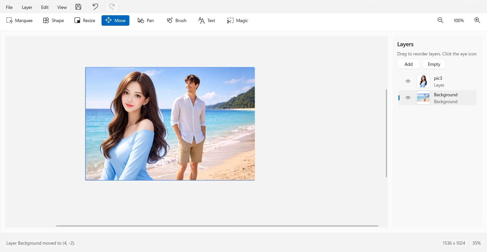Hide the pic3 layer via eye icon
Image resolution: width=487 pixels, height=252 pixels.
408,81
